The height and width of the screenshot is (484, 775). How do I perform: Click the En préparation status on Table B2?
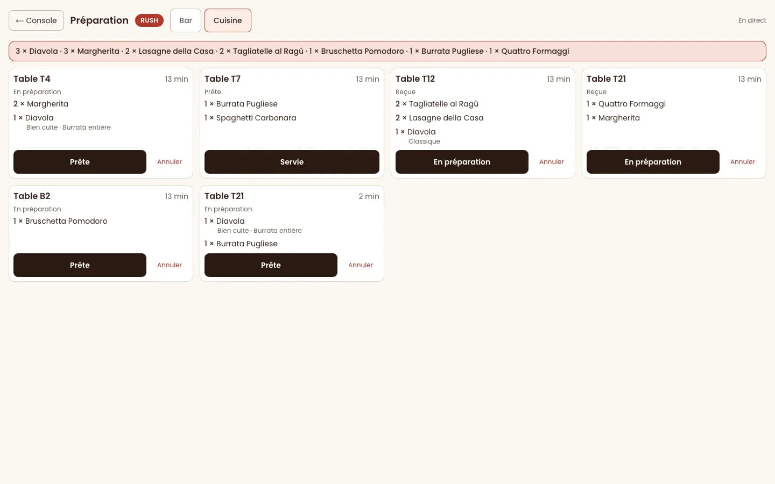click(37, 209)
